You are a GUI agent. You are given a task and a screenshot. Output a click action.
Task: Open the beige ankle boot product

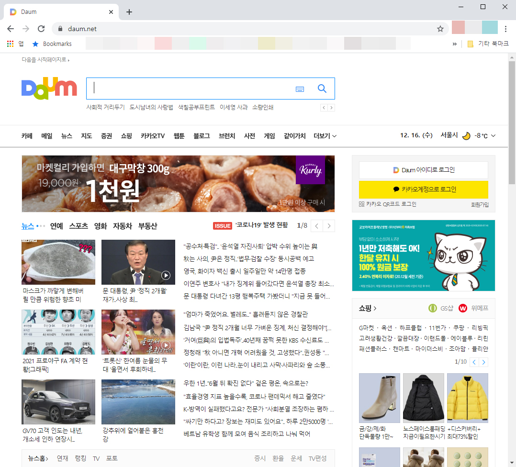coord(380,398)
